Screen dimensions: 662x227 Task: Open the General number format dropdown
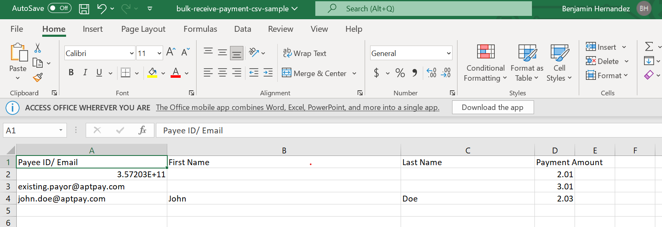click(x=448, y=54)
